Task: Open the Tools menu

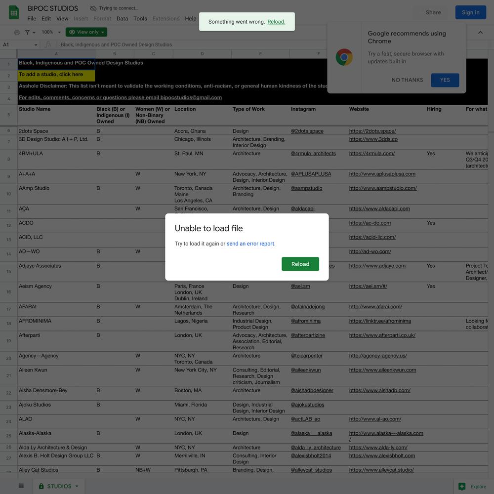Action: click(x=140, y=19)
